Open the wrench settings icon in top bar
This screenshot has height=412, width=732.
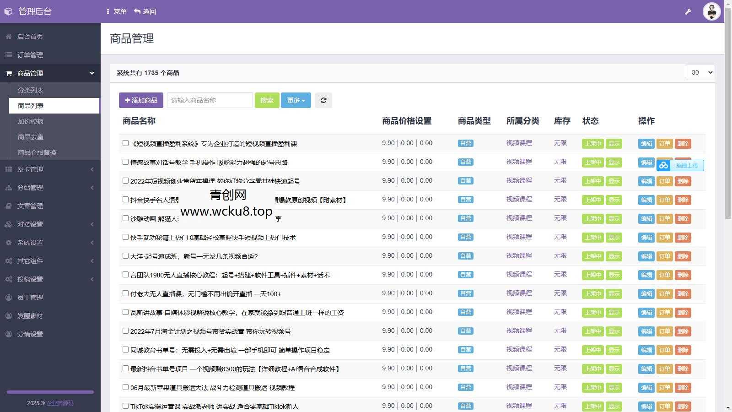[x=688, y=11]
